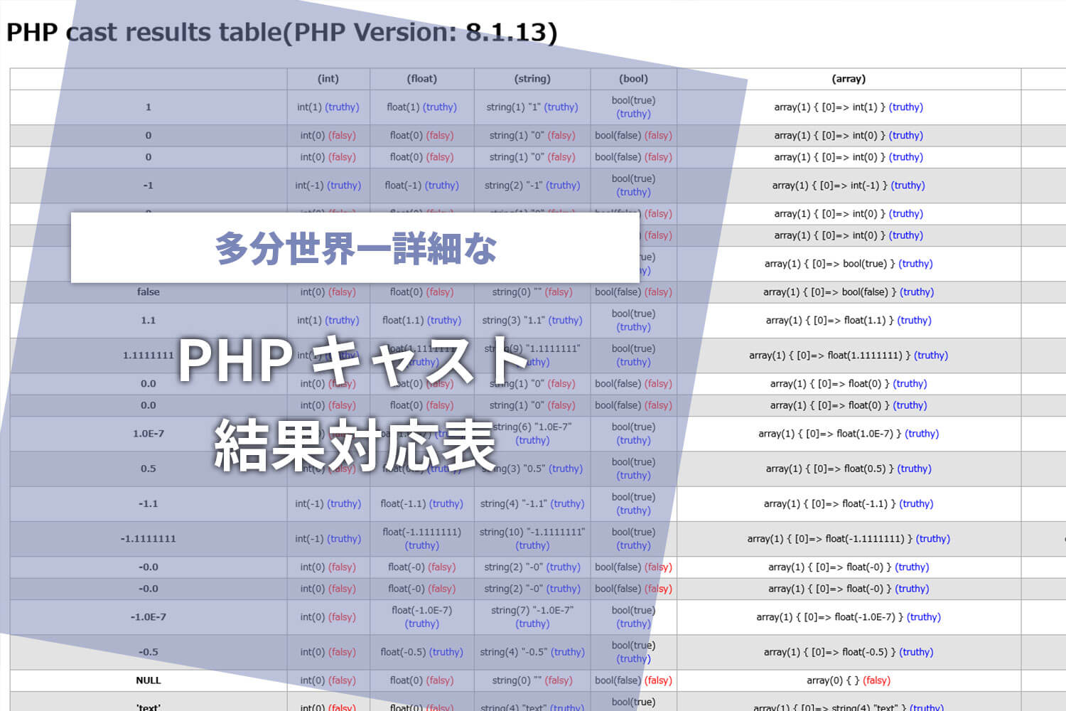Click "float(-1.0E-7) (truthy)" in the float column
The image size is (1066, 711).
(x=422, y=617)
